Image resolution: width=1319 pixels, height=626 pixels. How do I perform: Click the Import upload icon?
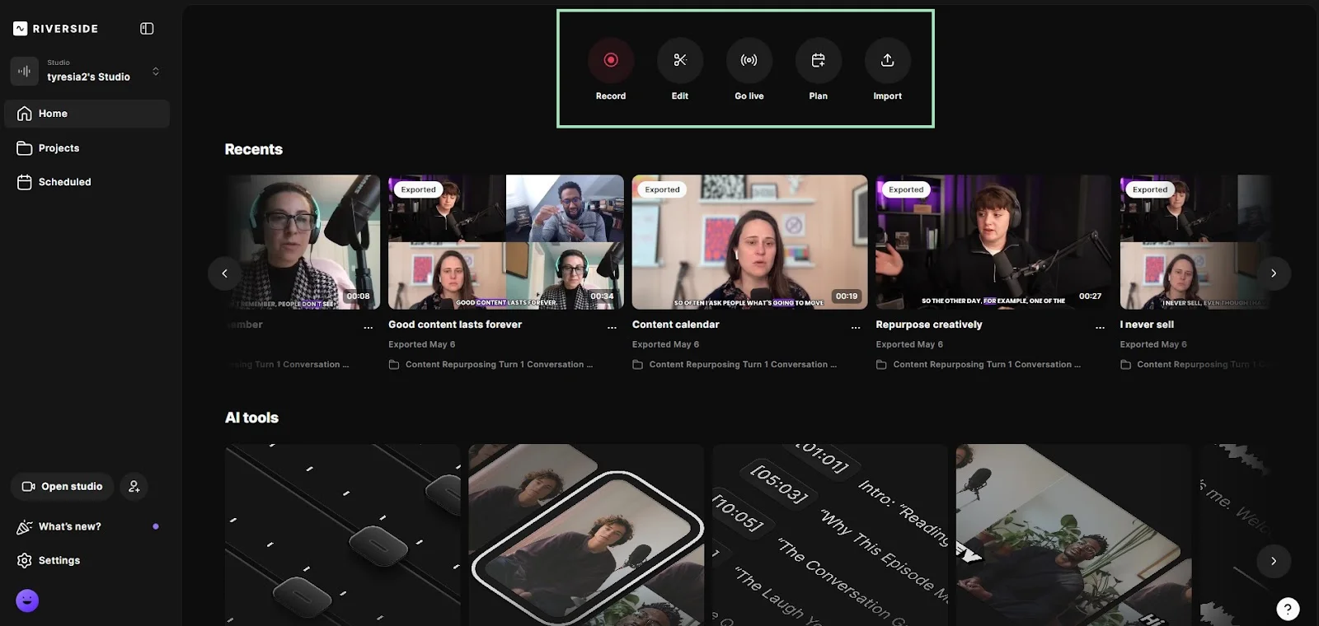click(888, 60)
